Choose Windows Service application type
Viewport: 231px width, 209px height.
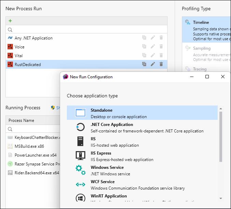pos(142,170)
